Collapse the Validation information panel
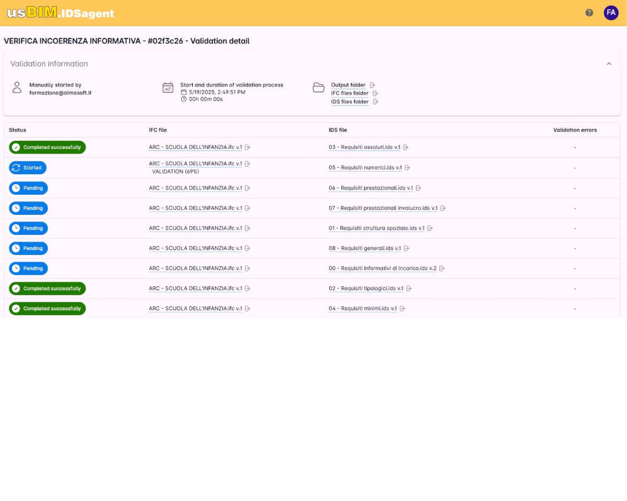 click(x=609, y=64)
